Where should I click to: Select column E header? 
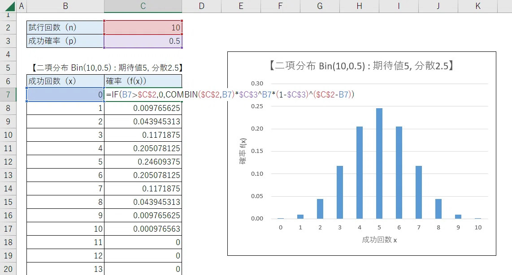coord(241,6)
